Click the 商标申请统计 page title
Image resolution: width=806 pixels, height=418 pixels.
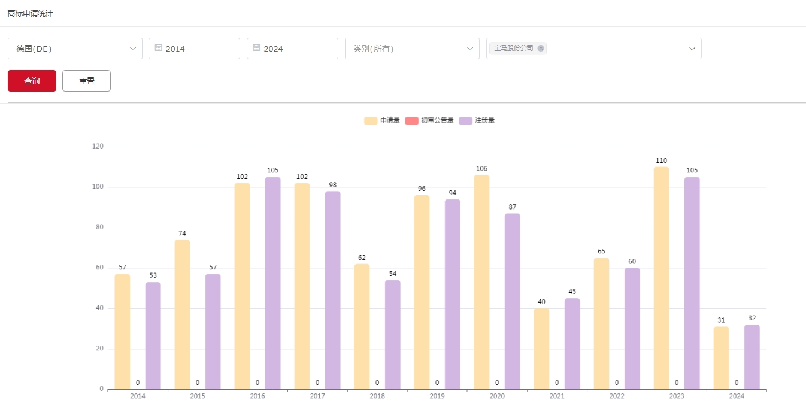coord(30,13)
